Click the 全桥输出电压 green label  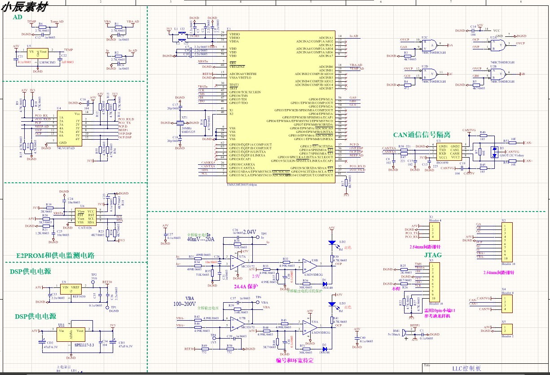point(208,309)
